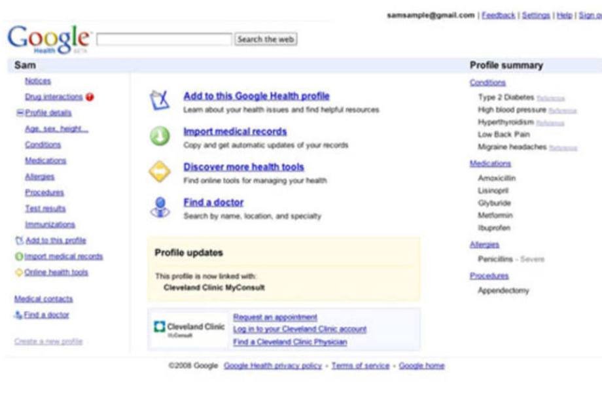Collapse the Profile details tree section

pos(20,113)
